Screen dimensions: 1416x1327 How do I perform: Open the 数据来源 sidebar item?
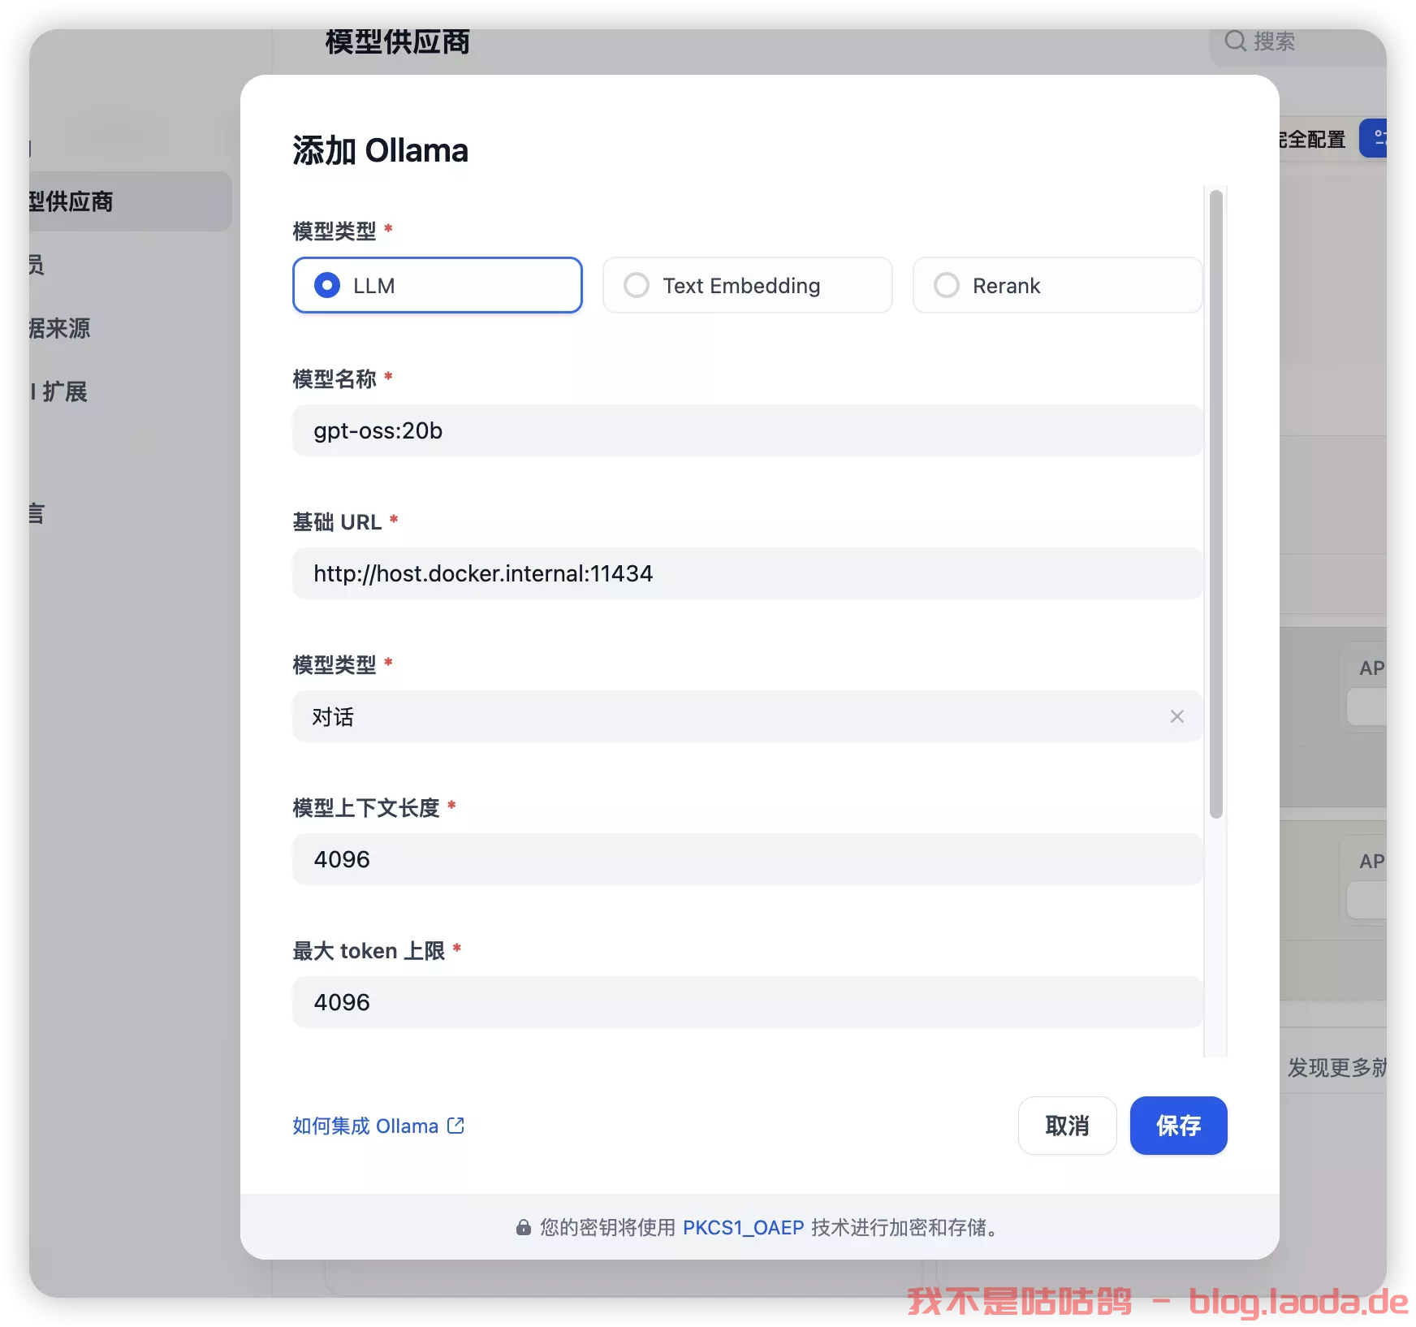(58, 328)
